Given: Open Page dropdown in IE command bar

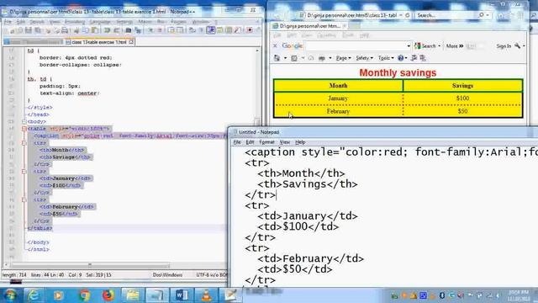Looking at the screenshot, I should (x=343, y=58).
